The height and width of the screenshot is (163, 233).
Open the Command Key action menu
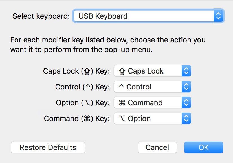pyautogui.click(x=150, y=119)
